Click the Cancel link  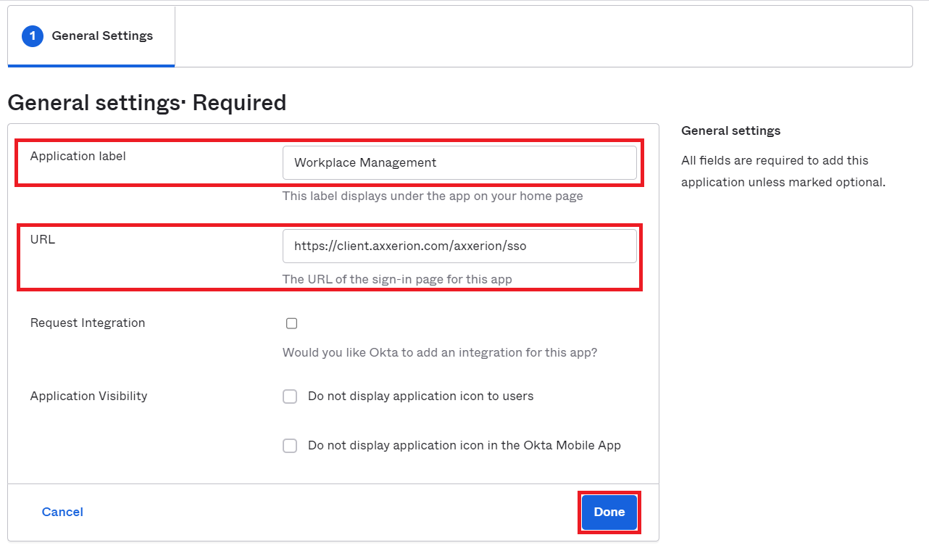coord(62,512)
